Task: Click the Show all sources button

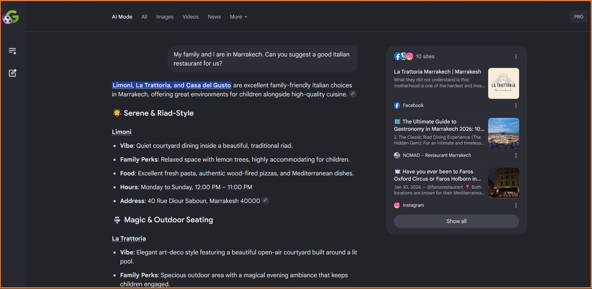Action: point(456,221)
